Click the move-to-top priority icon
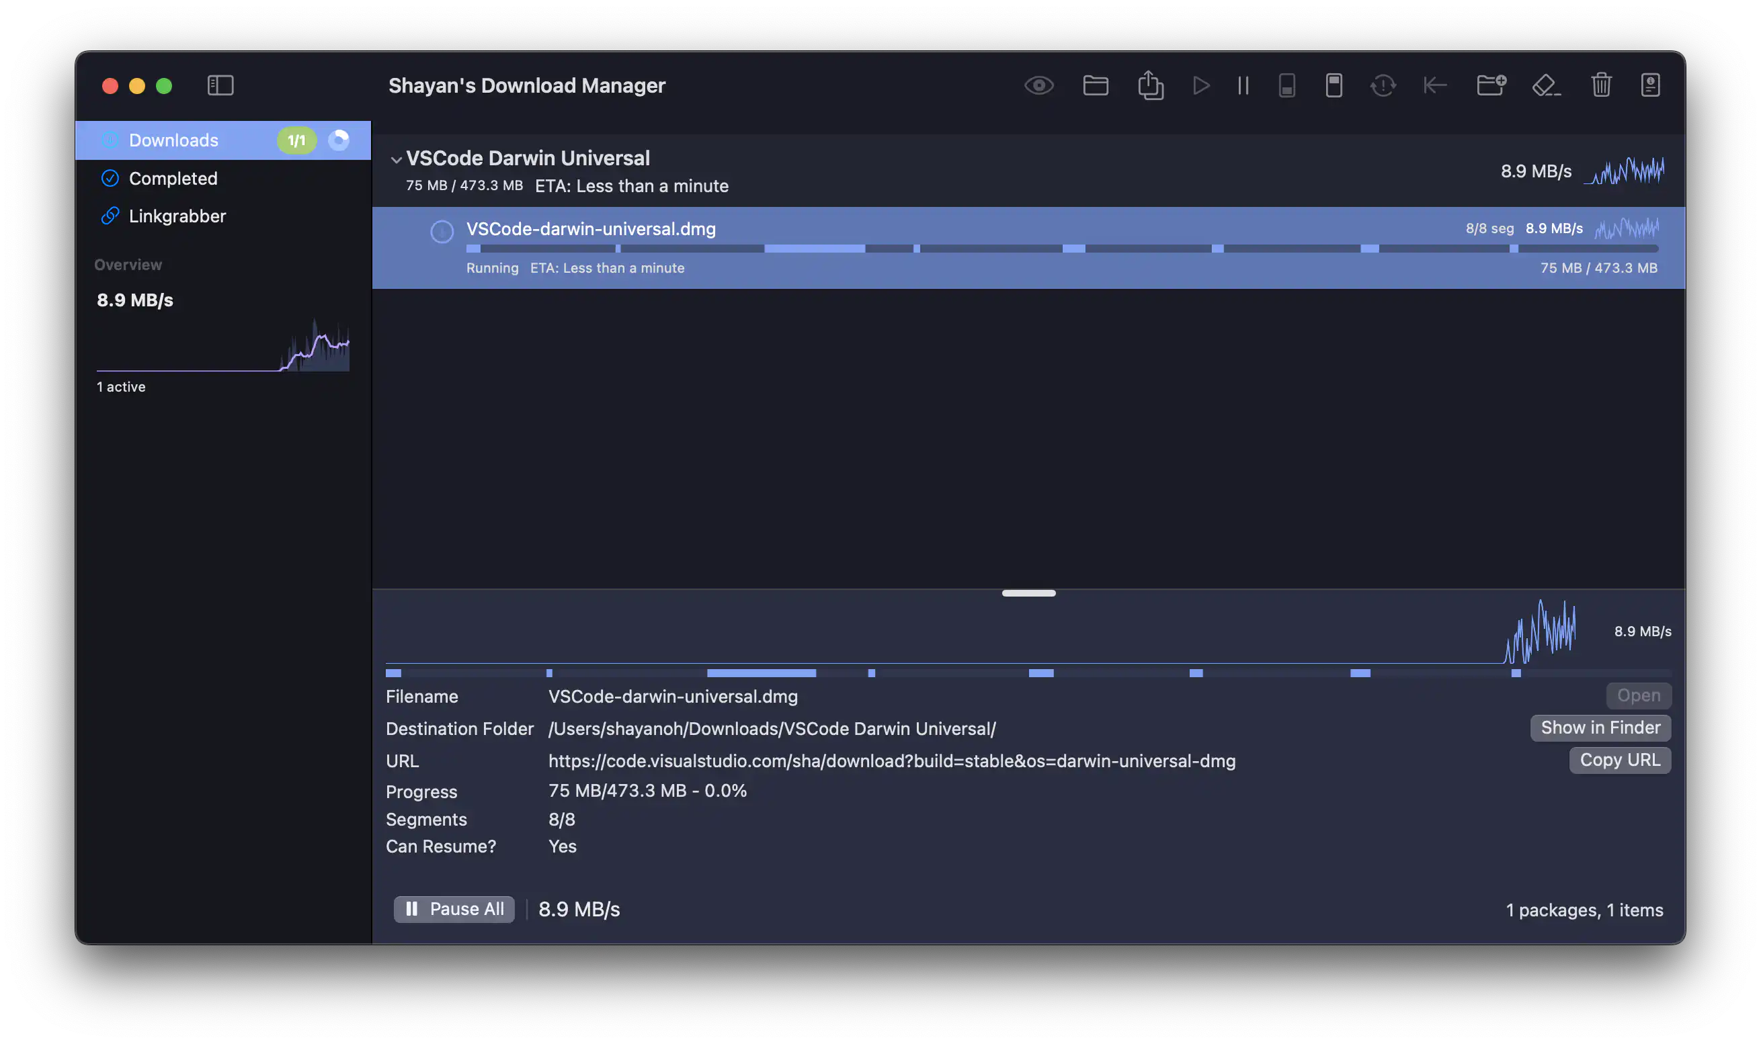The height and width of the screenshot is (1044, 1761). click(1334, 85)
